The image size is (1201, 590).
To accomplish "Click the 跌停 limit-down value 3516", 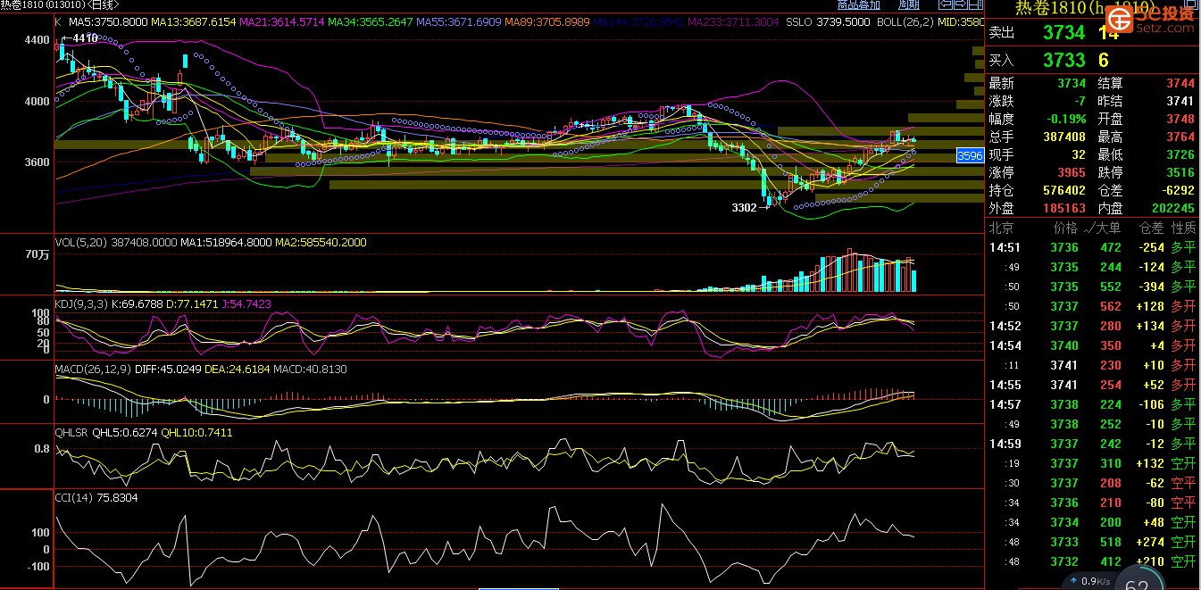I will tap(1180, 172).
